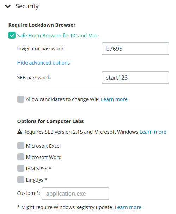Image resolution: width=176 pixels, height=214 pixels.
Task: Click the Safe Exam Browser label text
Action: coord(57,36)
